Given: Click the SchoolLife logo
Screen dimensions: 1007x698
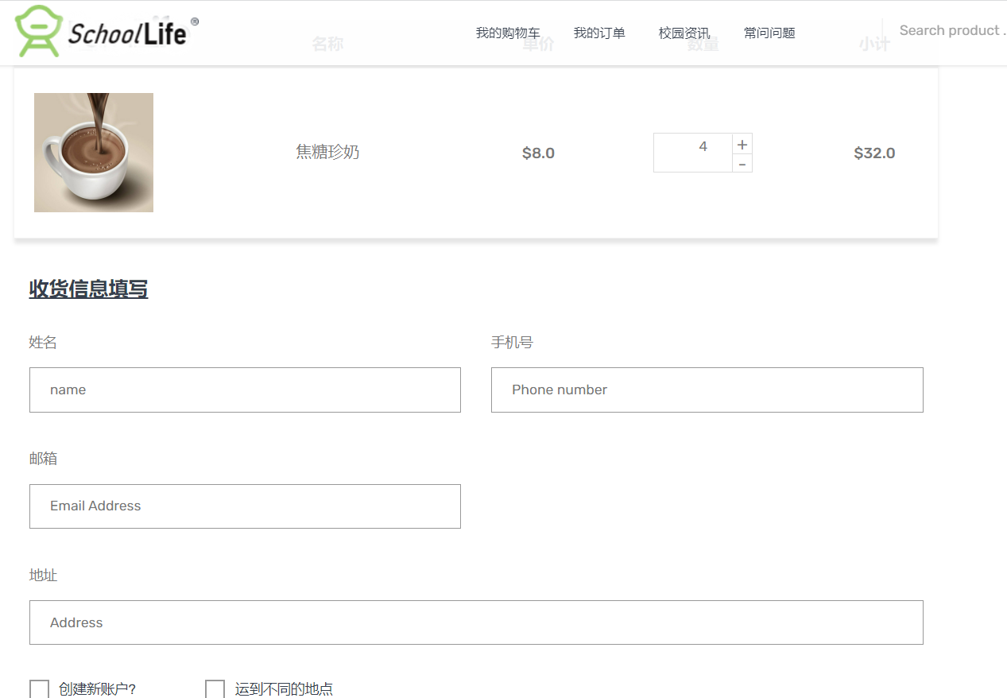Looking at the screenshot, I should point(107,32).
